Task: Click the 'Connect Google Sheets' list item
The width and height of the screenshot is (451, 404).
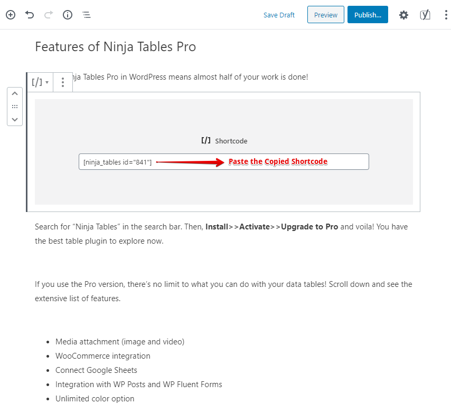Action: click(x=96, y=370)
